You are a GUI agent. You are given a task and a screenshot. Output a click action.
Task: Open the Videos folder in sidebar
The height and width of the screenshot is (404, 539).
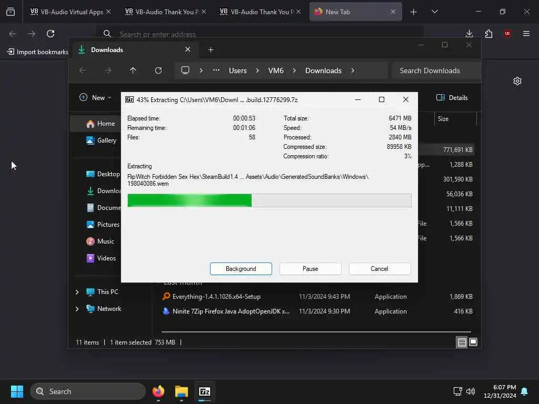pyautogui.click(x=101, y=258)
